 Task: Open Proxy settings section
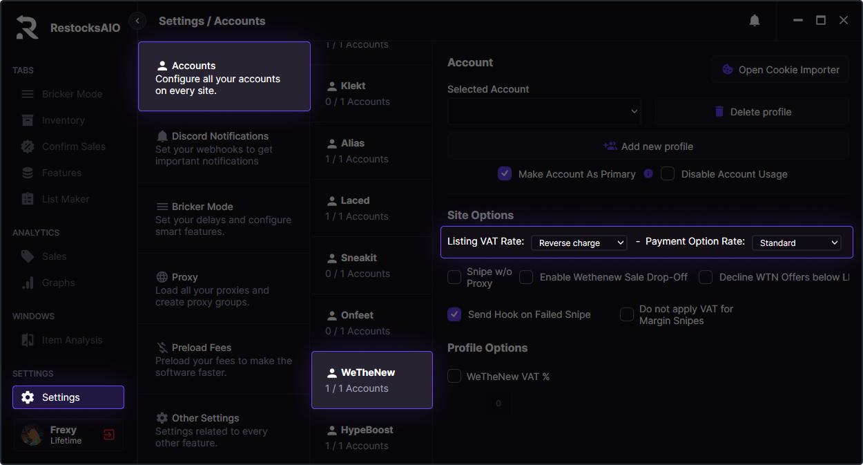point(224,289)
